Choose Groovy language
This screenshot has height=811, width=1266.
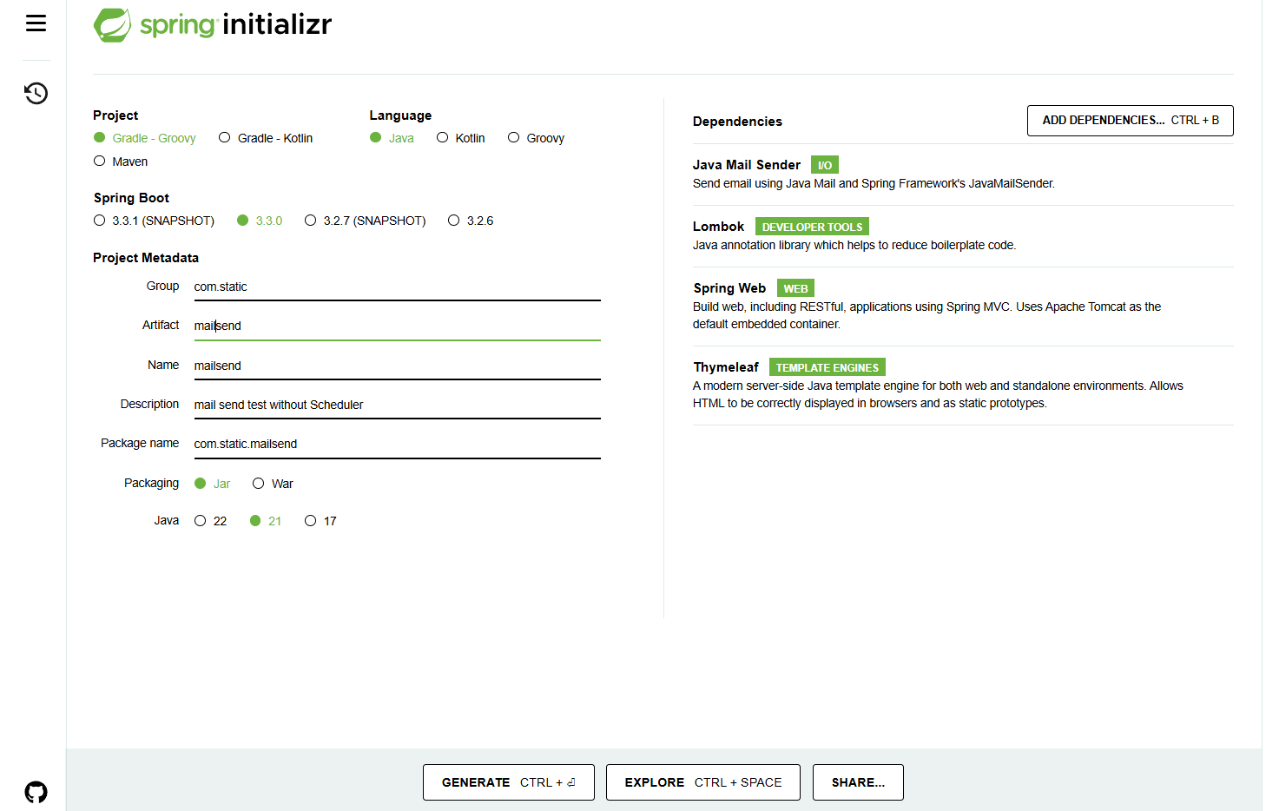(x=537, y=138)
